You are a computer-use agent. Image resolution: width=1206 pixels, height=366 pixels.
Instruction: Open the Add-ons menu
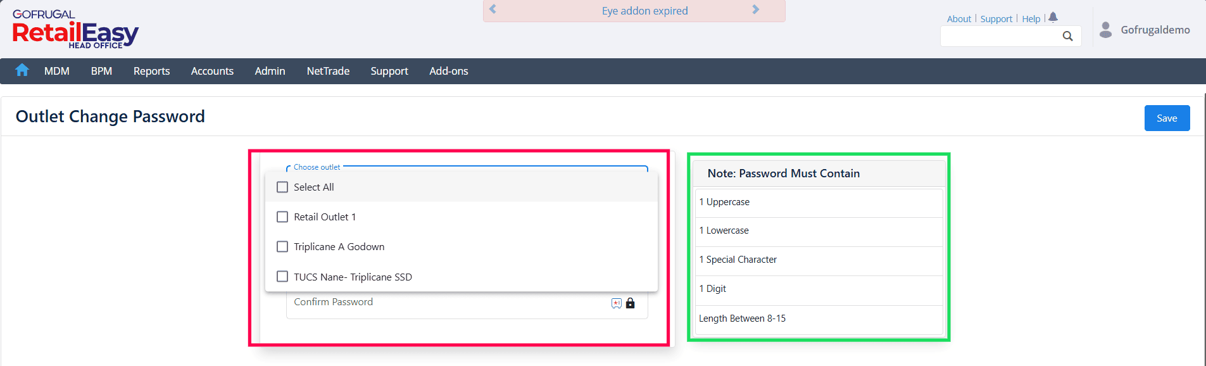448,71
